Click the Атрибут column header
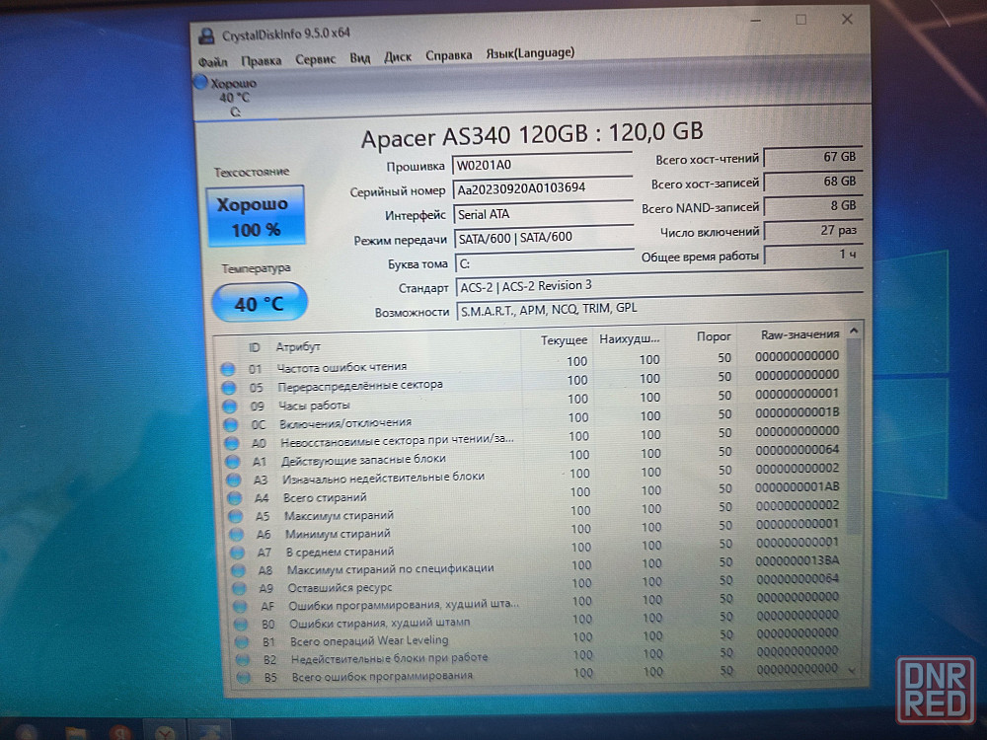Image resolution: width=987 pixels, height=740 pixels. (298, 346)
